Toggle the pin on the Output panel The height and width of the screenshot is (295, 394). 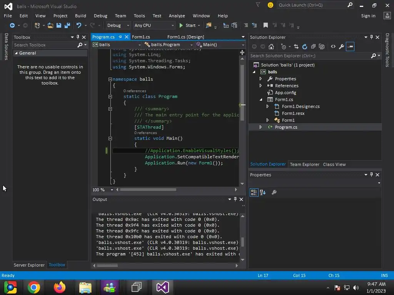pos(235,199)
